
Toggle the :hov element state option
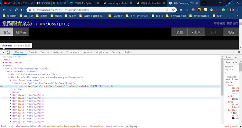(x=228, y=62)
